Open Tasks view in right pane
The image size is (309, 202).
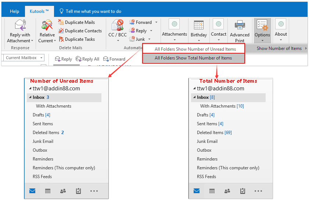pos(242,191)
